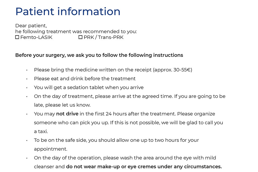
Task: Click the "Femto-LASIK" label text
Action: (x=36, y=37)
